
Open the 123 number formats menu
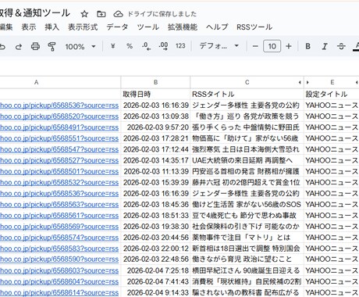(180, 46)
